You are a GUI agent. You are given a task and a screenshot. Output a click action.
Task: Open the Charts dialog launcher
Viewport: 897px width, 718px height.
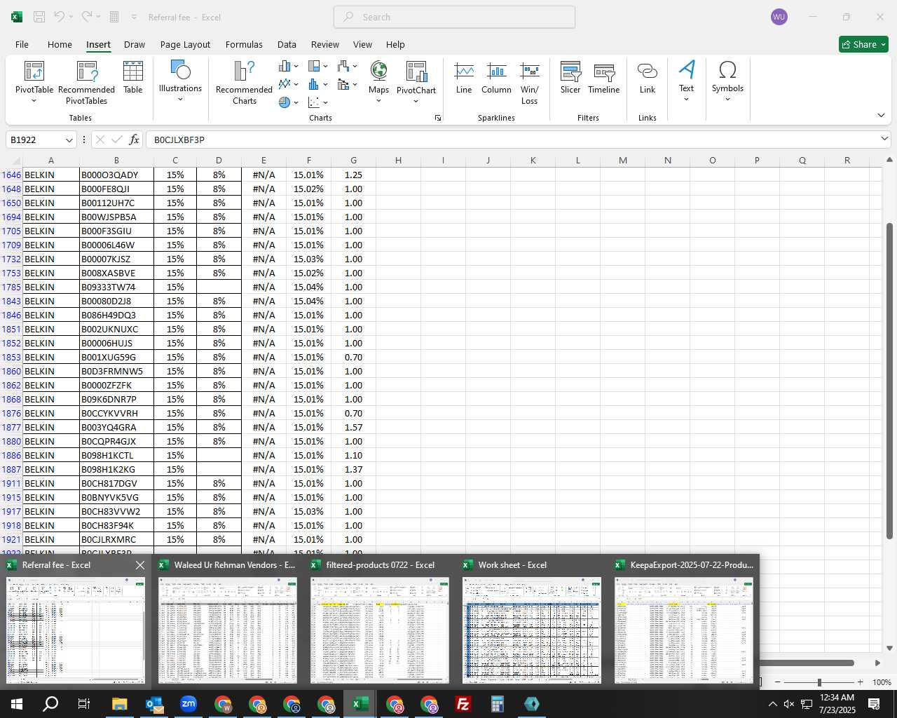click(x=438, y=118)
